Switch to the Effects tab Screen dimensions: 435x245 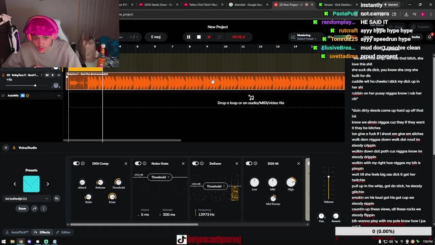coord(42,232)
